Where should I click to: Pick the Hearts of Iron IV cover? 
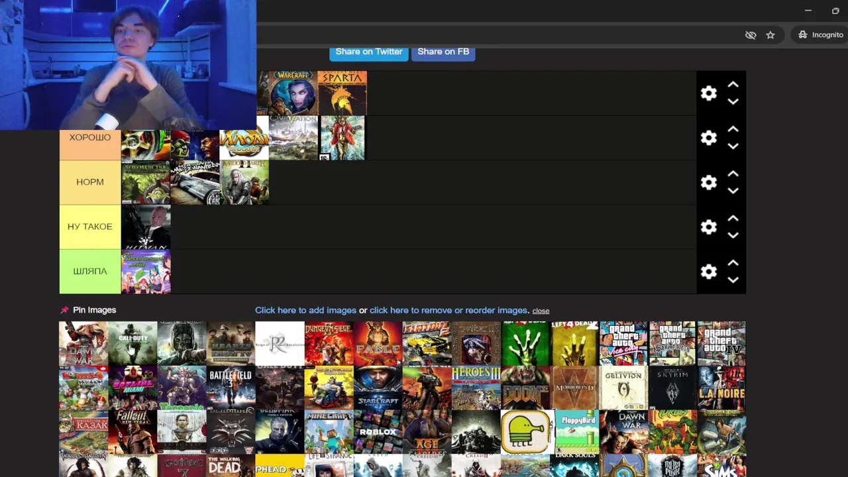[231, 343]
